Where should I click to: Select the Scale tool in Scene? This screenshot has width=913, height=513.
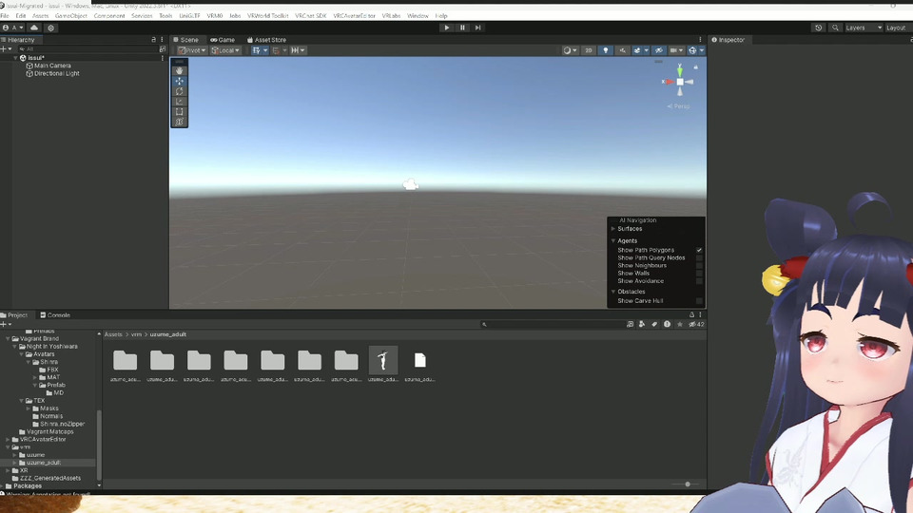tap(180, 102)
